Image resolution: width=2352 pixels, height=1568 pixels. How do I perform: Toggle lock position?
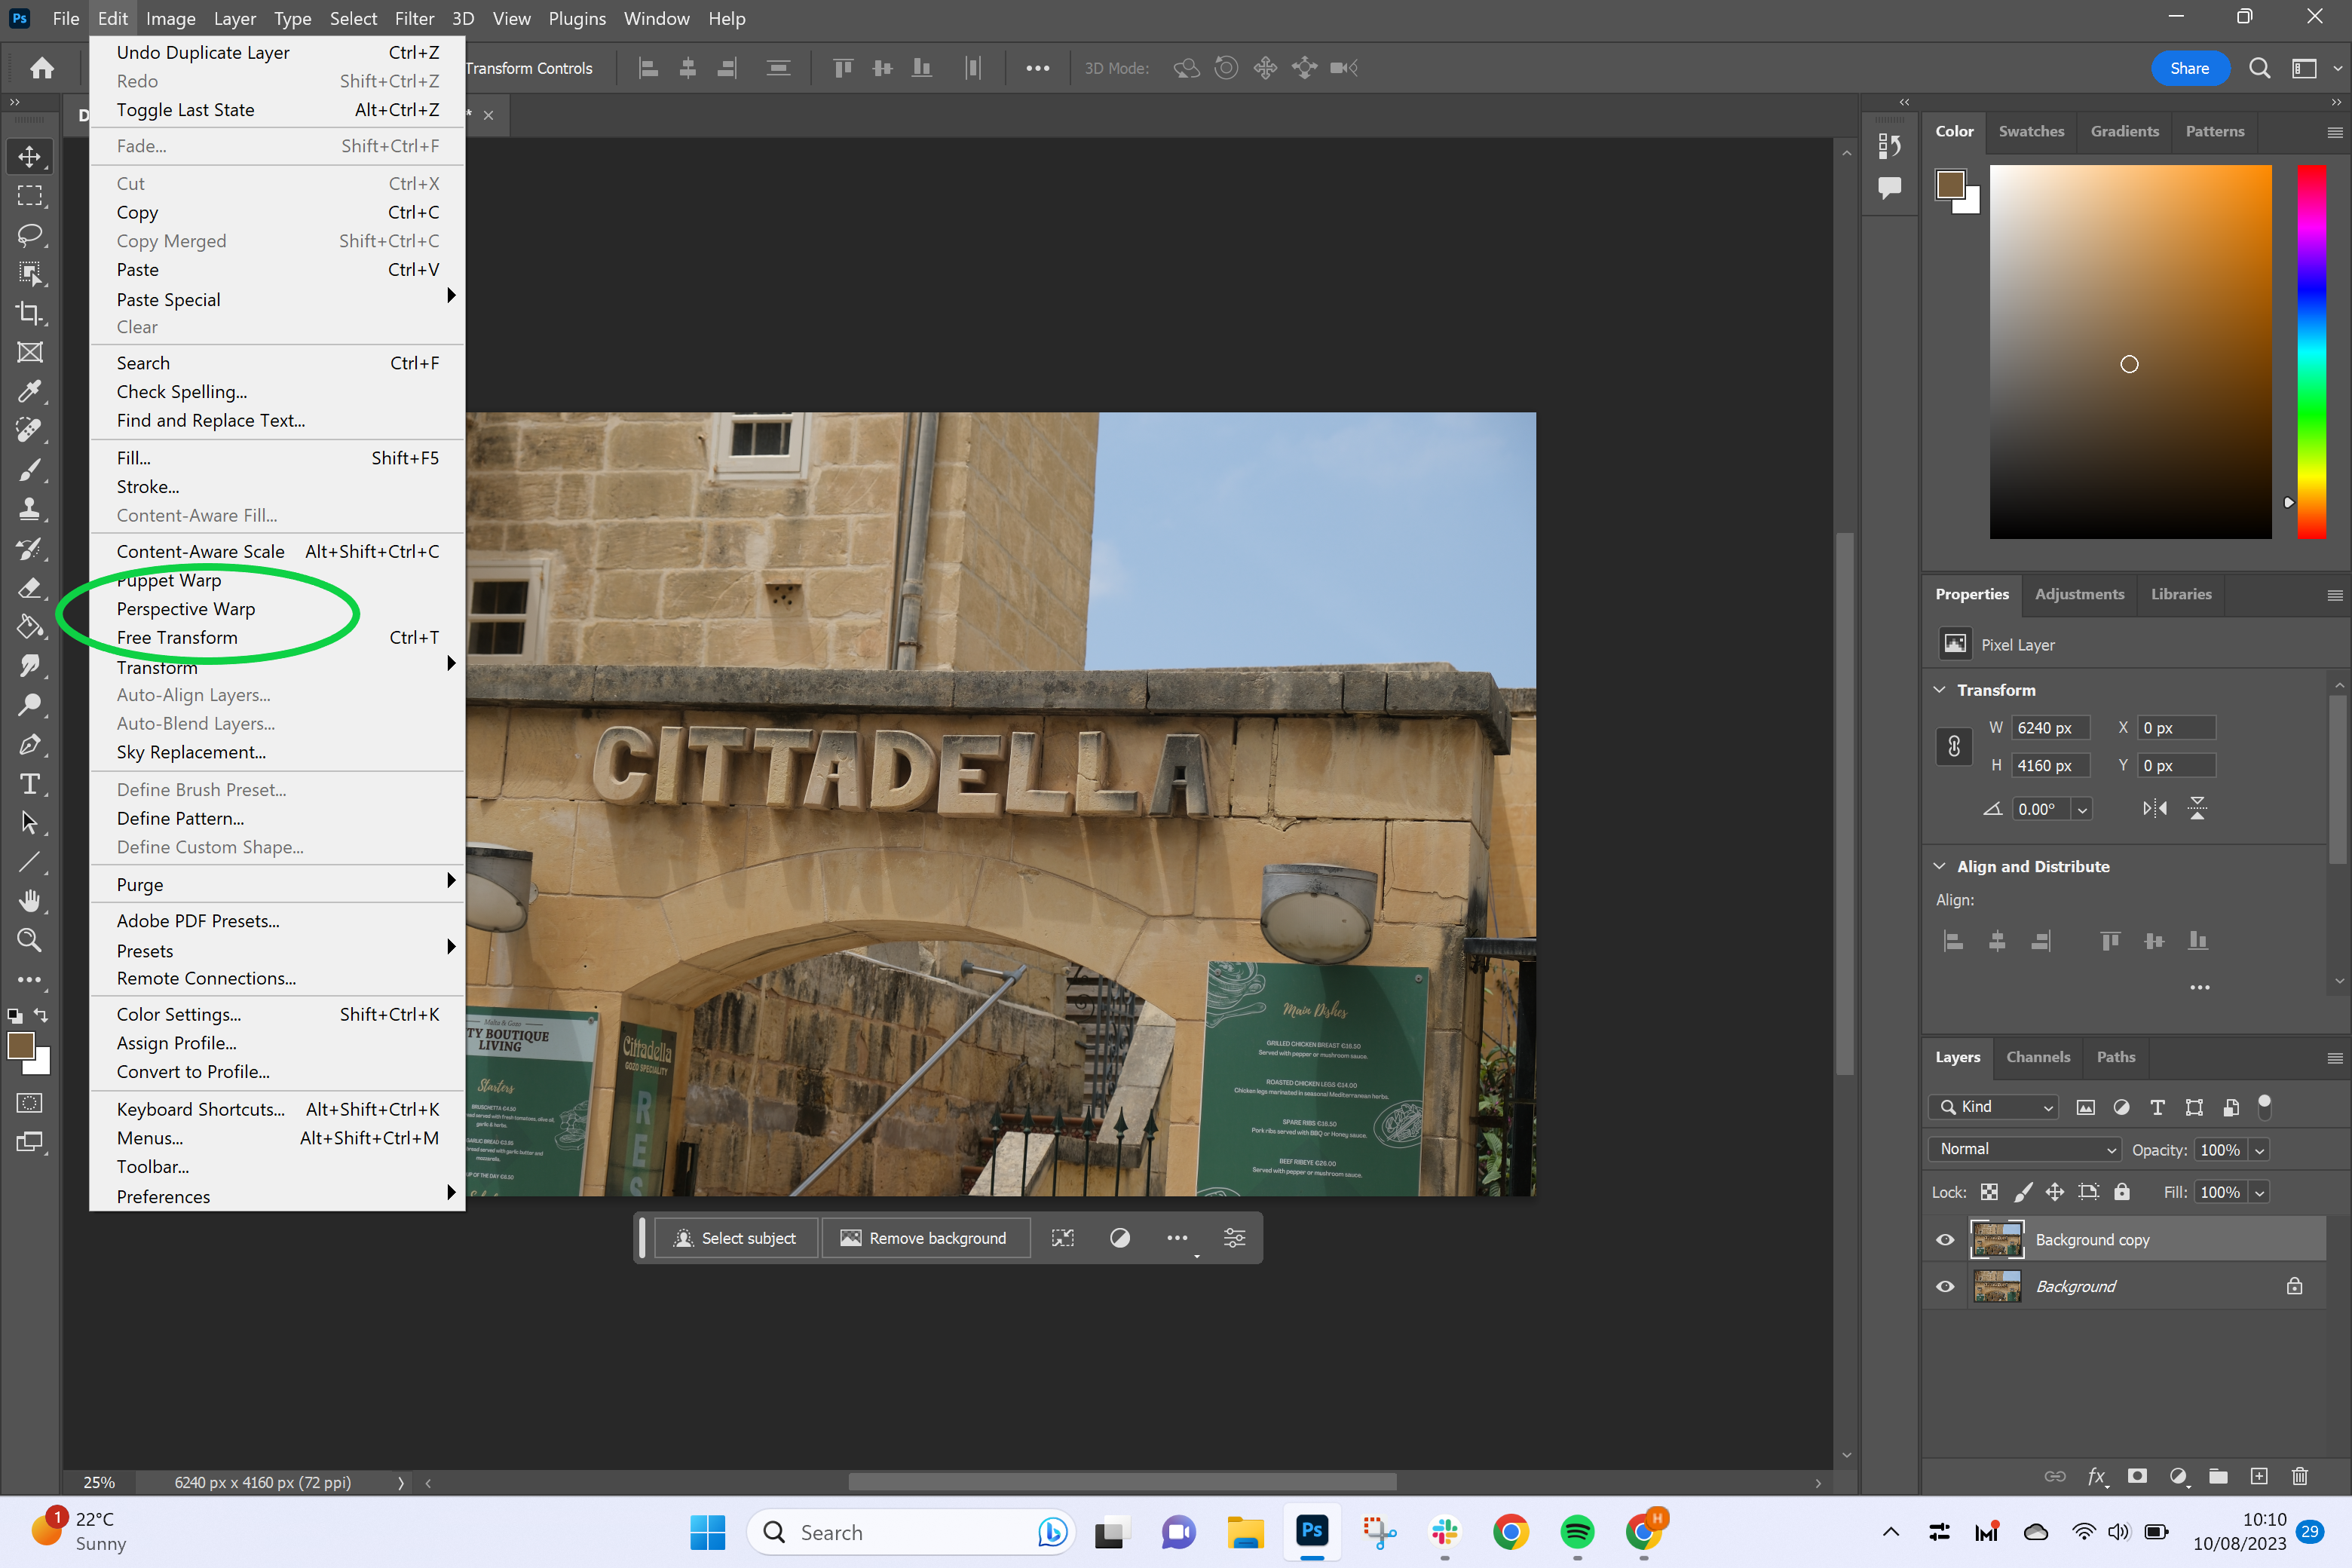(2055, 1192)
